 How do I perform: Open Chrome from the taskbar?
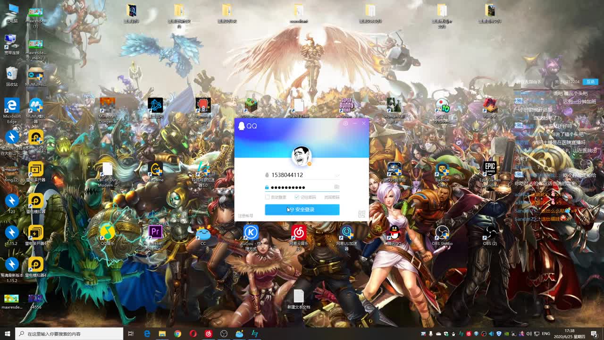(177, 334)
